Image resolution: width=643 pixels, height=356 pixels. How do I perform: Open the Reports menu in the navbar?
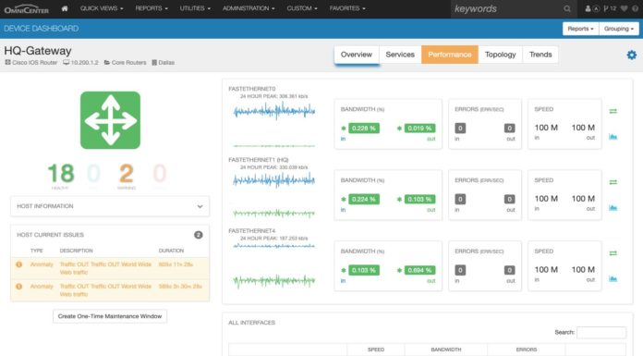(x=152, y=8)
